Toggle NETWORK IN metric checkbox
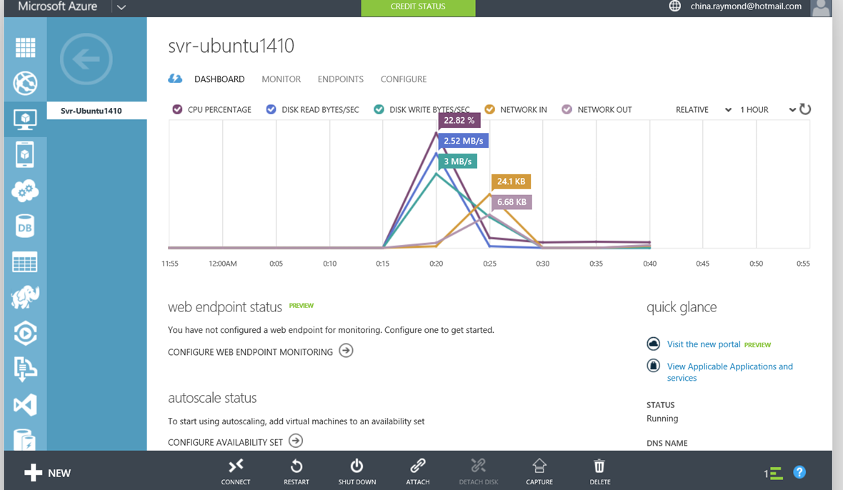The height and width of the screenshot is (490, 843). pyautogui.click(x=490, y=109)
